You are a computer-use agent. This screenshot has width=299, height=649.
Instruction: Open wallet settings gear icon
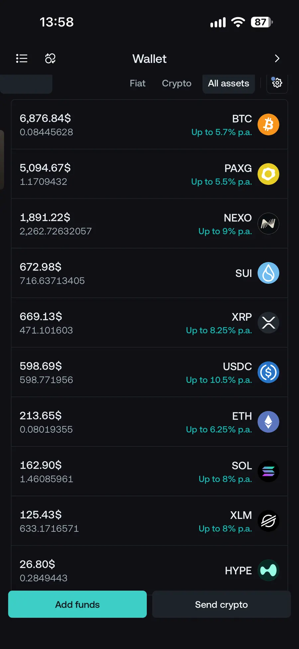(x=277, y=83)
